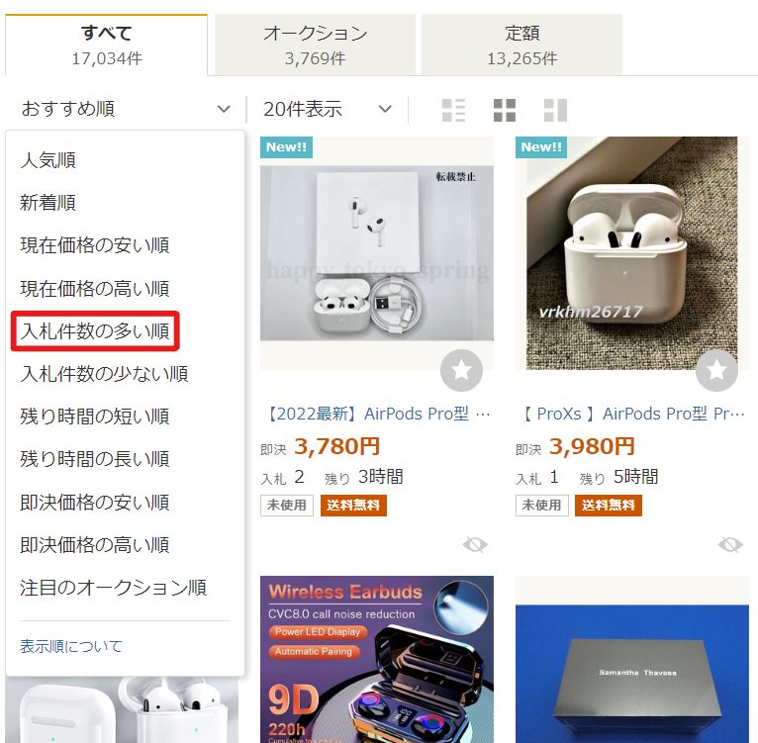
Task: Sort by 人気順
Action: tap(47, 160)
